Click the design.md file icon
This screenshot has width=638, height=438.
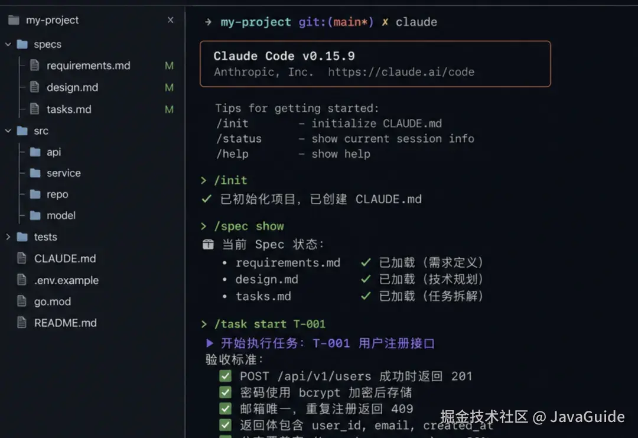point(35,87)
